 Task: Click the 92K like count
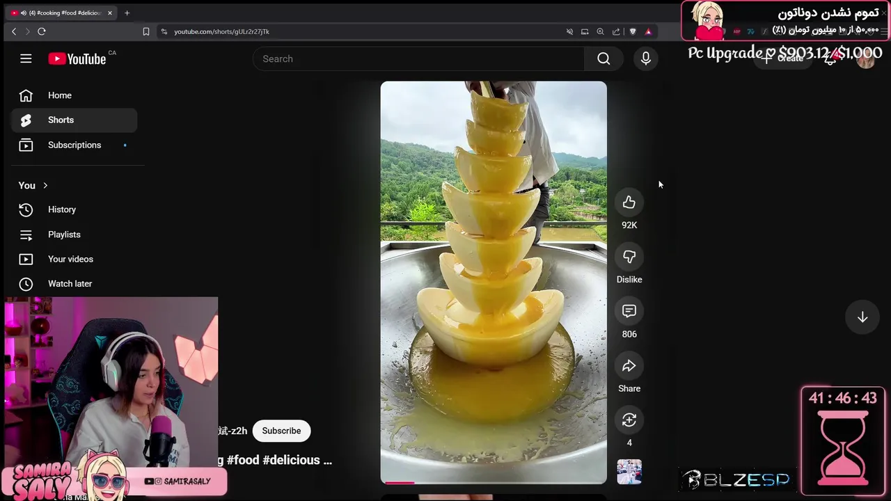[x=629, y=225]
